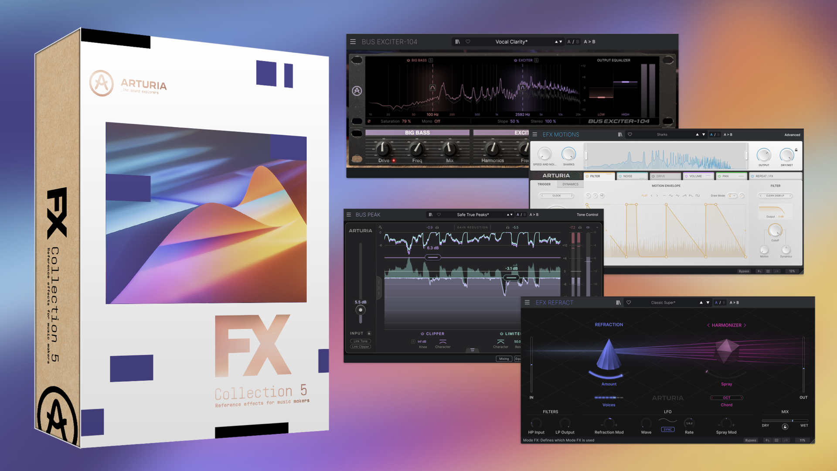Select next preset arrow in EFX Motions
The width and height of the screenshot is (837, 471).
coord(704,135)
